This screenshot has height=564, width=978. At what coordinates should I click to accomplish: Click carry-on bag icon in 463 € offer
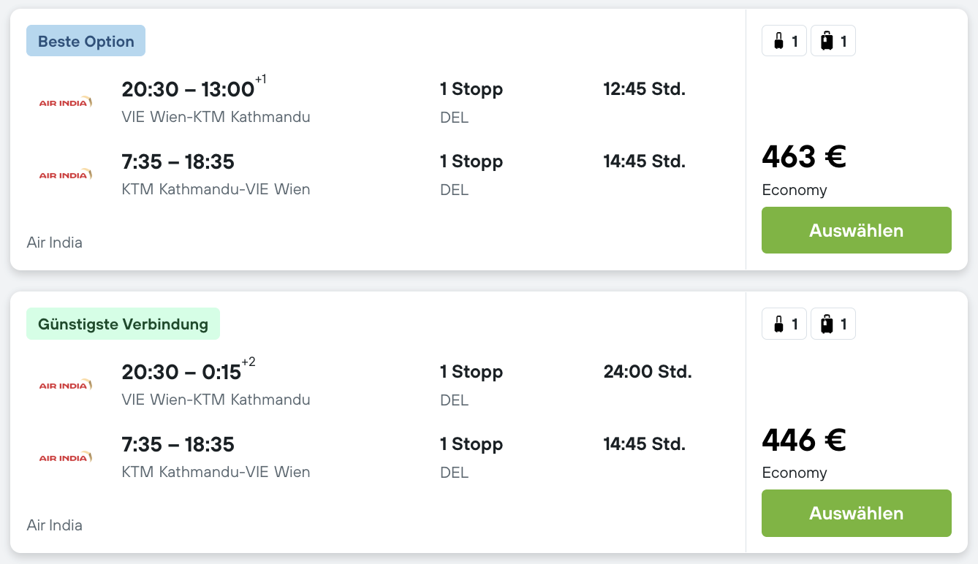778,42
